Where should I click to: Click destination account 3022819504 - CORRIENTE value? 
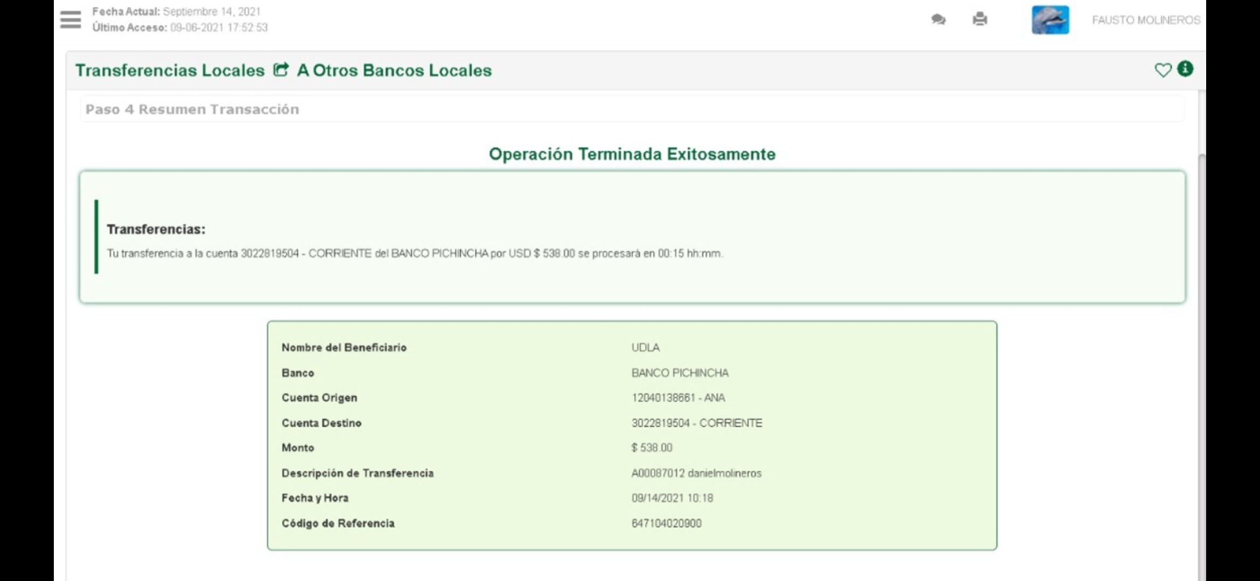pos(696,423)
